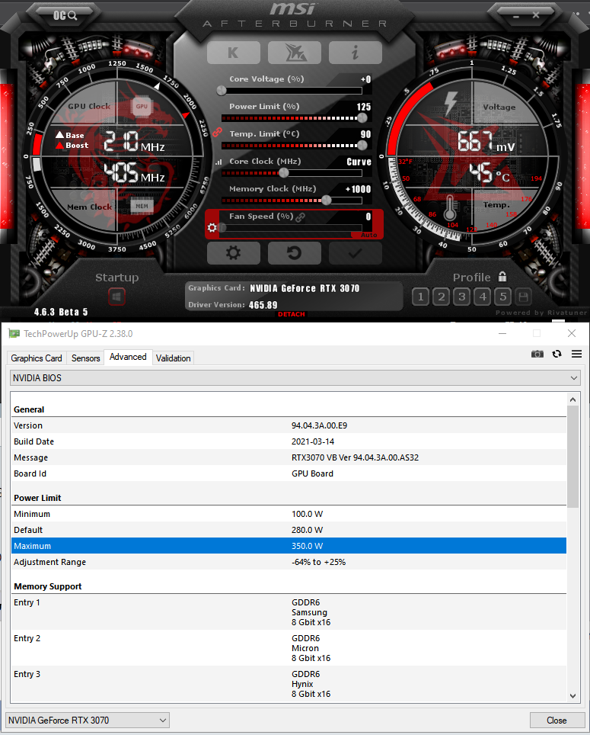The image size is (590, 735).
Task: Switch to Graphics Card tab in GPU-Z
Action: coord(37,358)
